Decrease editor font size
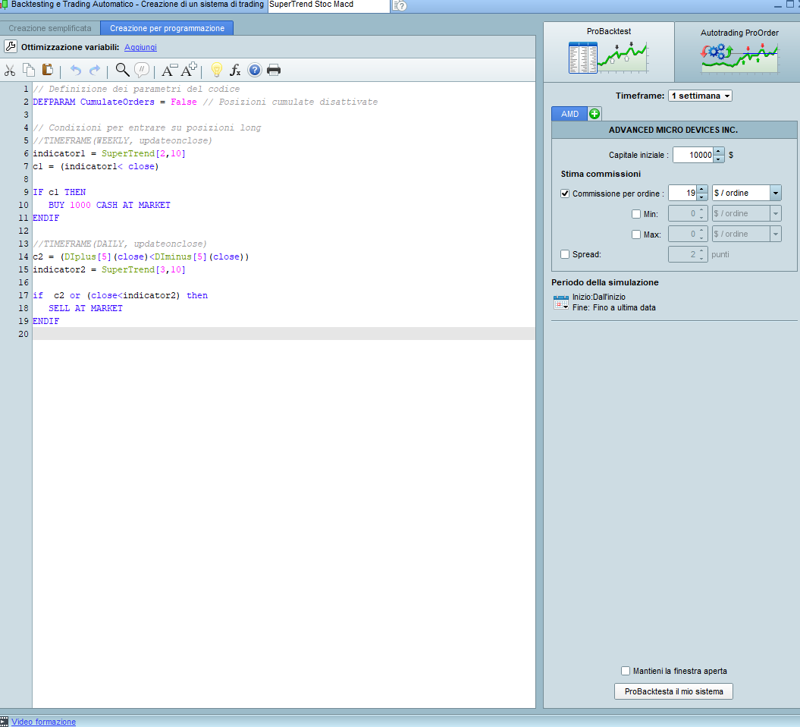Viewport: 800px width, 727px height. [169, 71]
